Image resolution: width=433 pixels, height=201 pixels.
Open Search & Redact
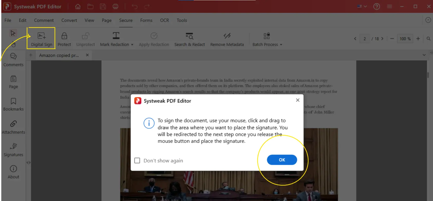[190, 39]
